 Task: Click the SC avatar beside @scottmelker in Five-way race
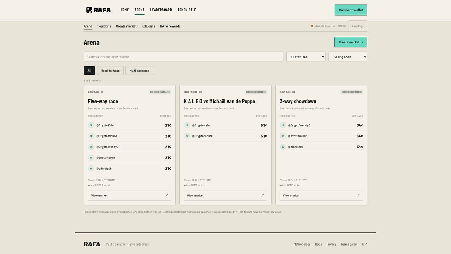[91, 158]
